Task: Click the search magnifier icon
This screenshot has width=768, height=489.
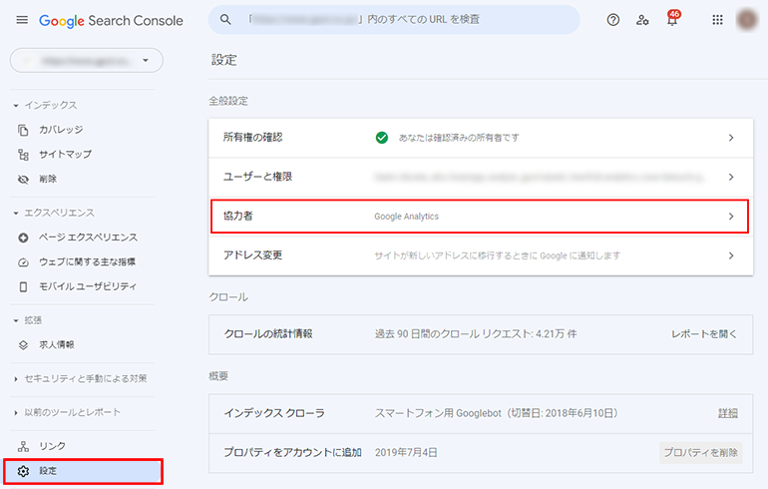Action: [226, 20]
